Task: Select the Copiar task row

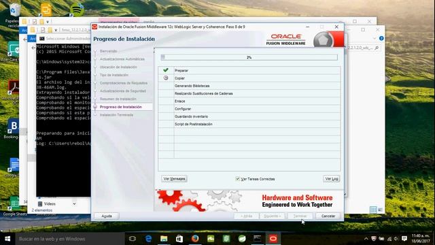Action: [249, 78]
